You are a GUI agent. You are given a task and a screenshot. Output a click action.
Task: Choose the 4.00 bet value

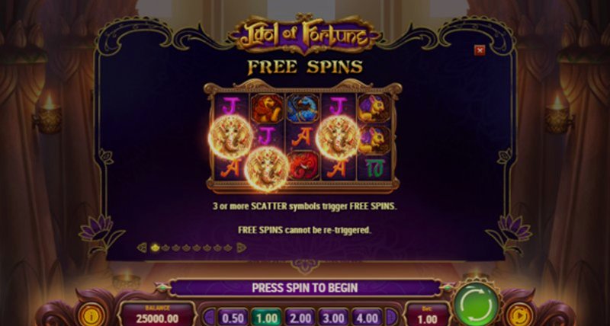pos(367,317)
